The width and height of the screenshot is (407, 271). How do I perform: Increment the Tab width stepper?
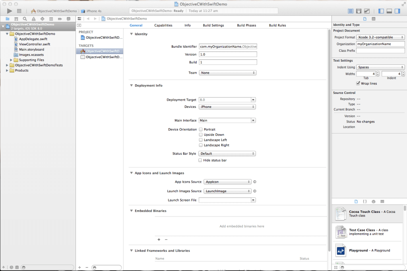click(x=378, y=72)
